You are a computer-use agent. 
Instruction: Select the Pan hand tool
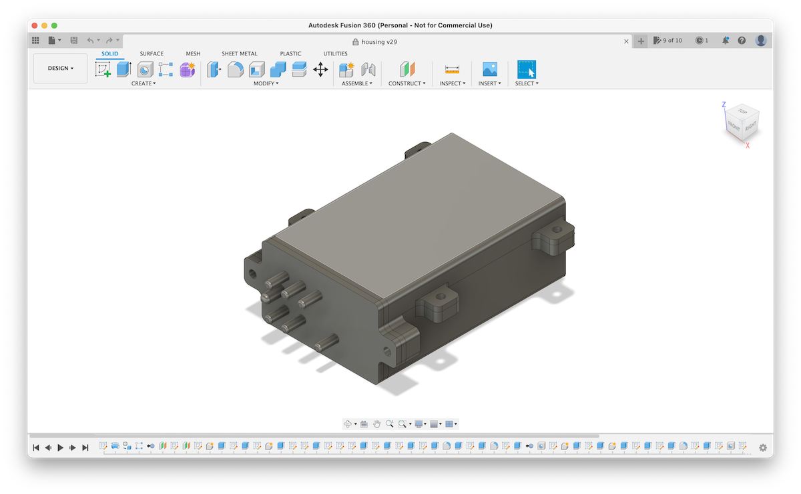pos(376,424)
